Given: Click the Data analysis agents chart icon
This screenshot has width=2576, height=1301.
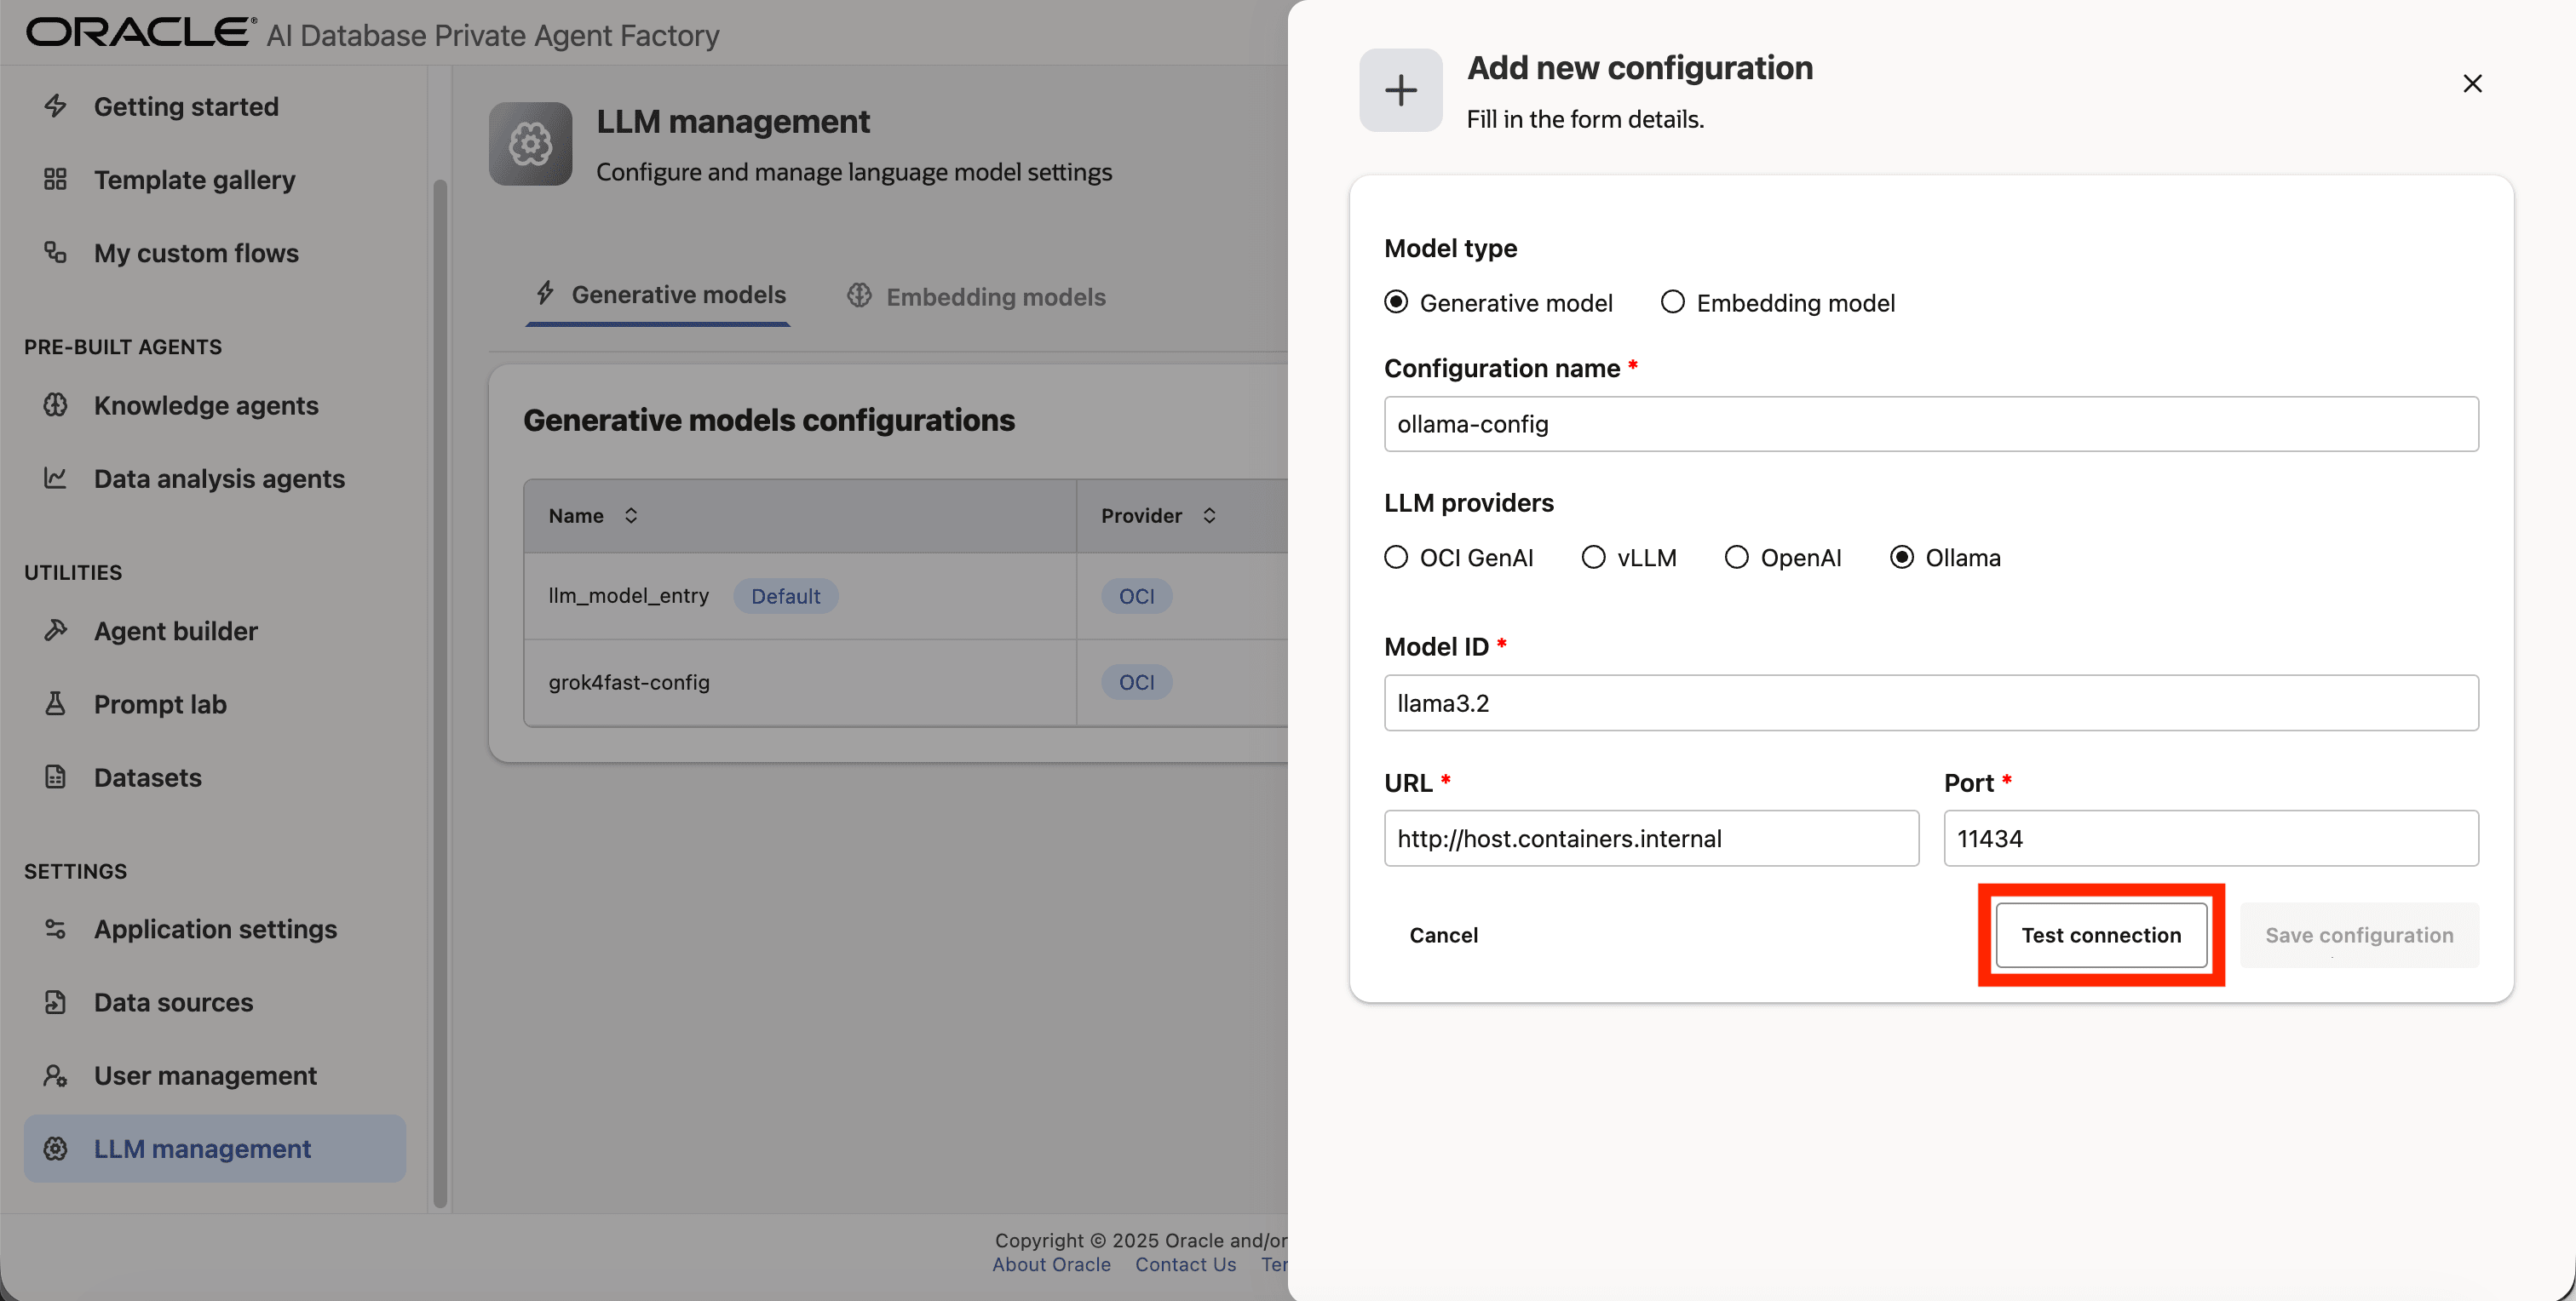Looking at the screenshot, I should [56, 479].
